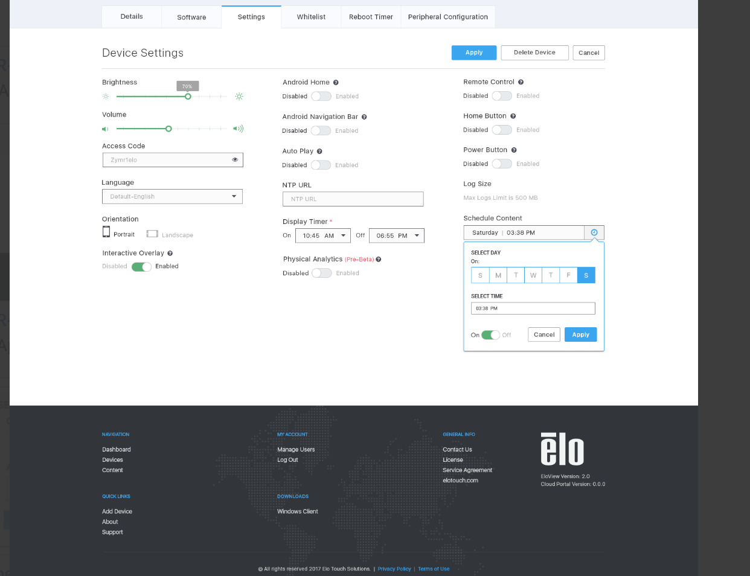Toggle the Power Button switch

pos(502,164)
